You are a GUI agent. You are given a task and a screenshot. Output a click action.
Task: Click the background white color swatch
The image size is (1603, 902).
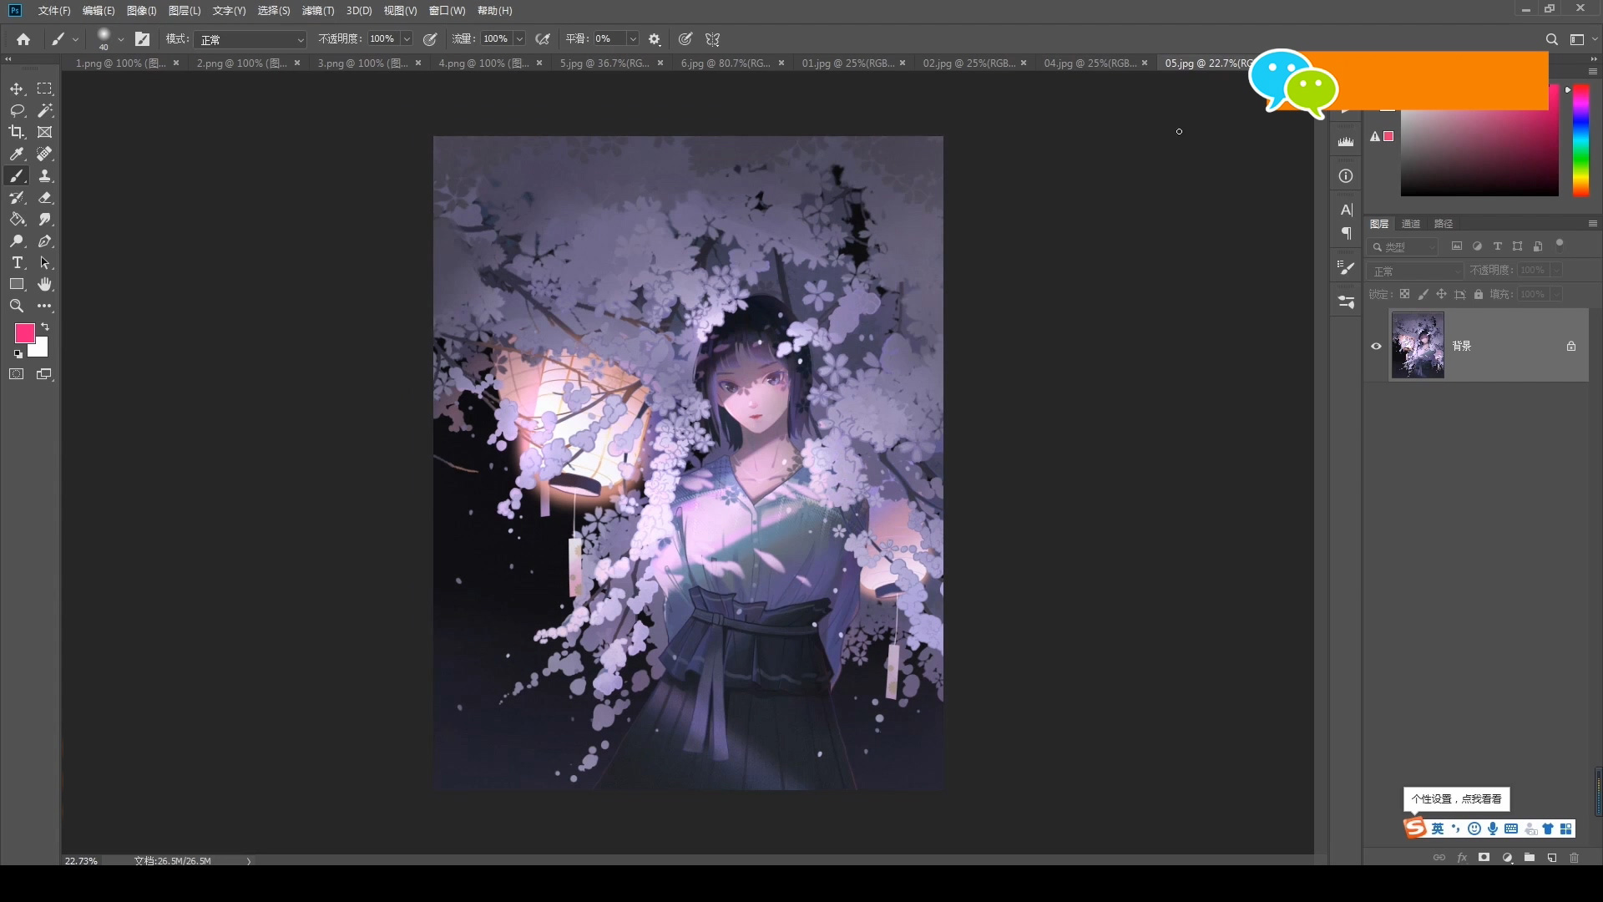tap(41, 350)
